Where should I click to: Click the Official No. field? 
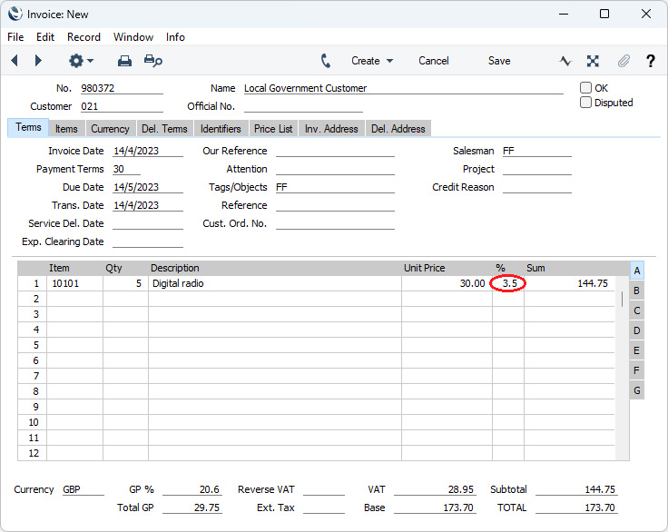pyautogui.click(x=303, y=106)
